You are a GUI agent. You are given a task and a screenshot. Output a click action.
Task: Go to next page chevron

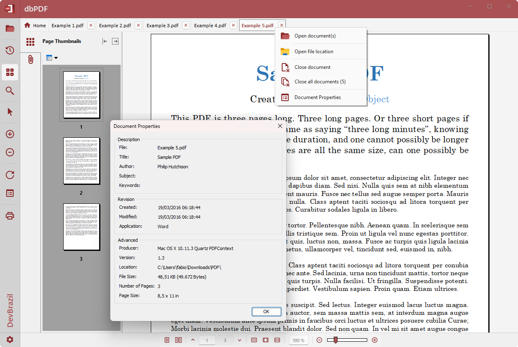click(x=240, y=340)
